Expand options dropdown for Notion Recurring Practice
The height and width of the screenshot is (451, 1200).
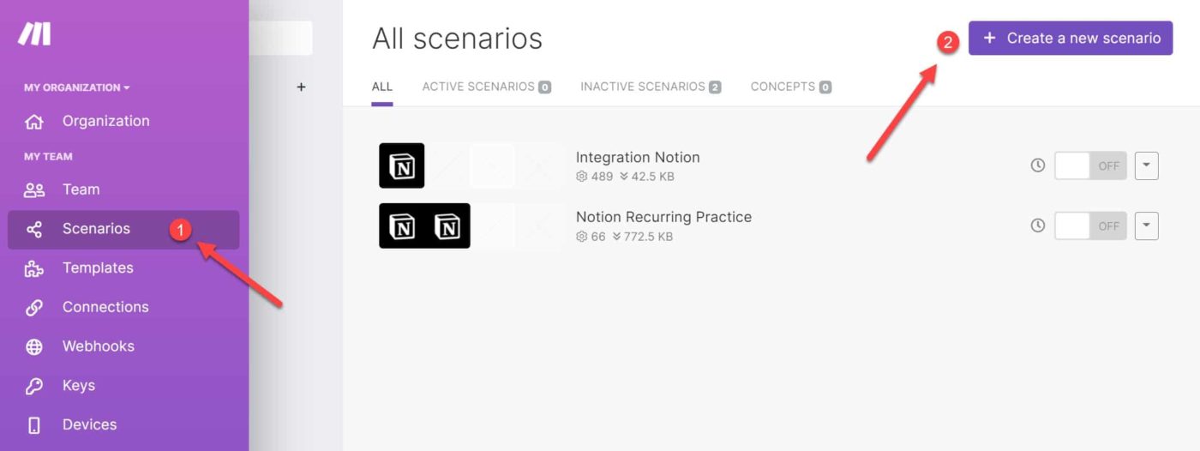(1147, 225)
